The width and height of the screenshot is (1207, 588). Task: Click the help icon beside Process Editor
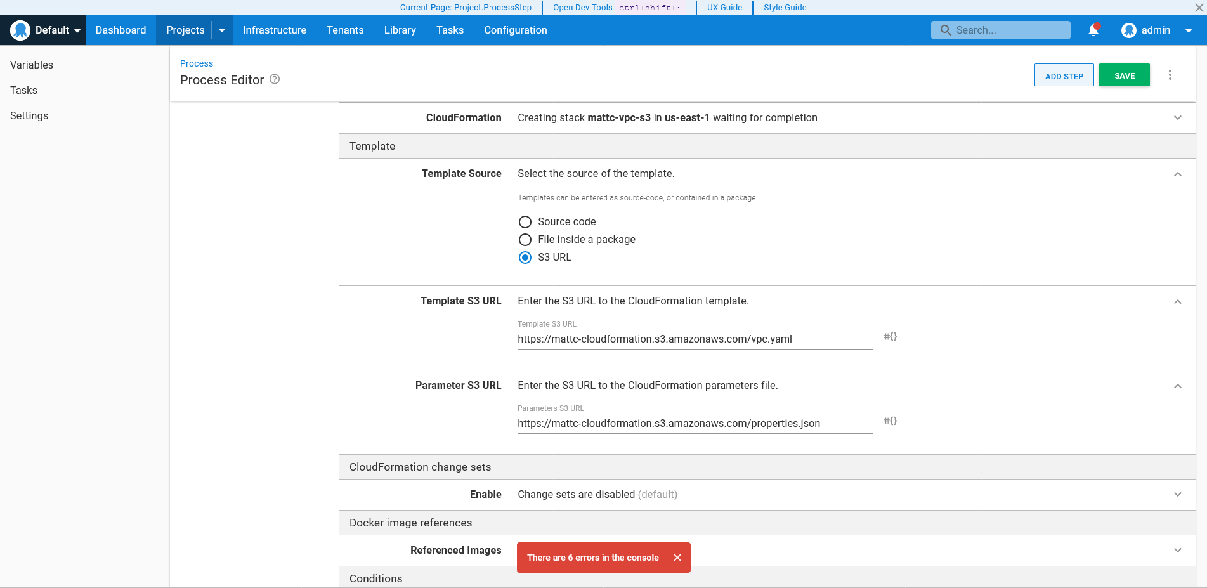[274, 79]
